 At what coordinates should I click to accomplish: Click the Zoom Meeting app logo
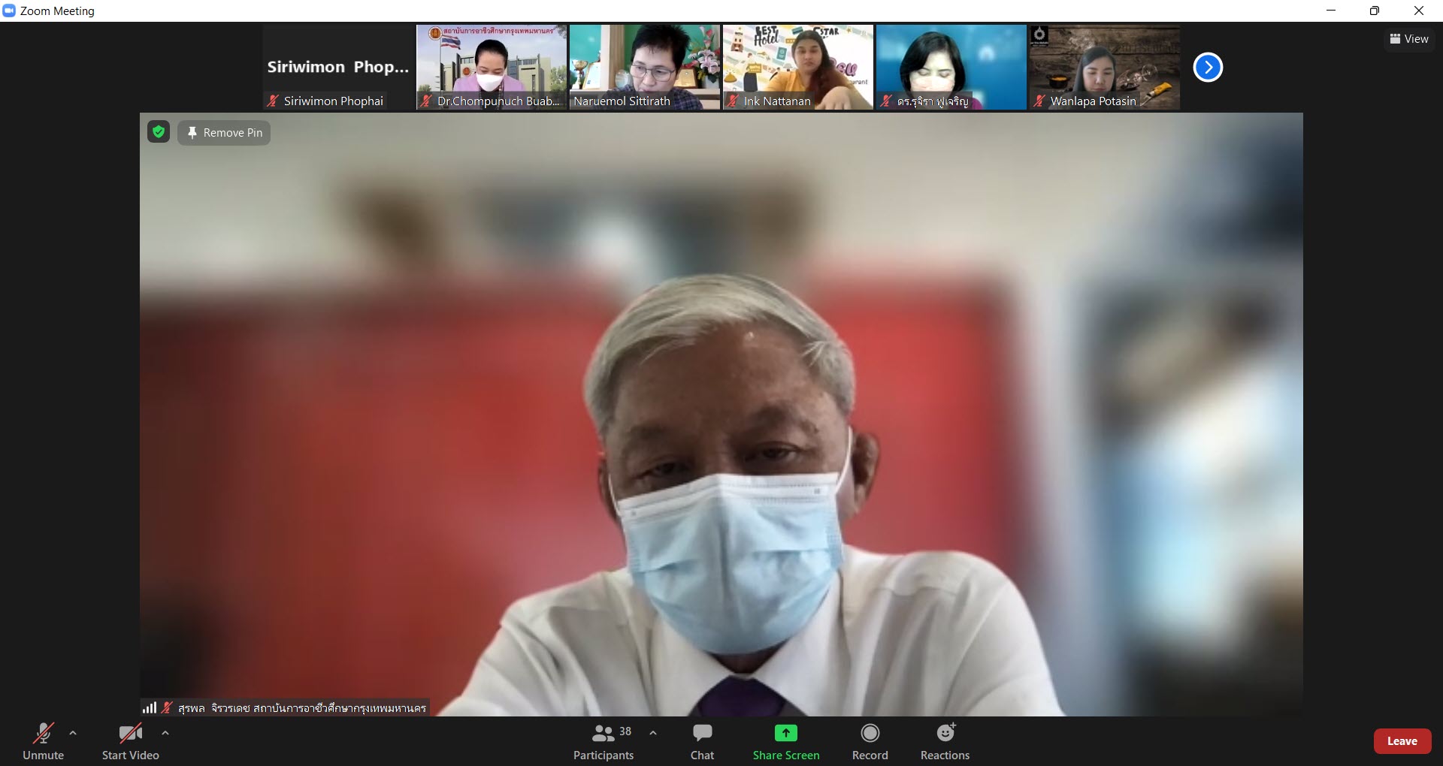10,11
